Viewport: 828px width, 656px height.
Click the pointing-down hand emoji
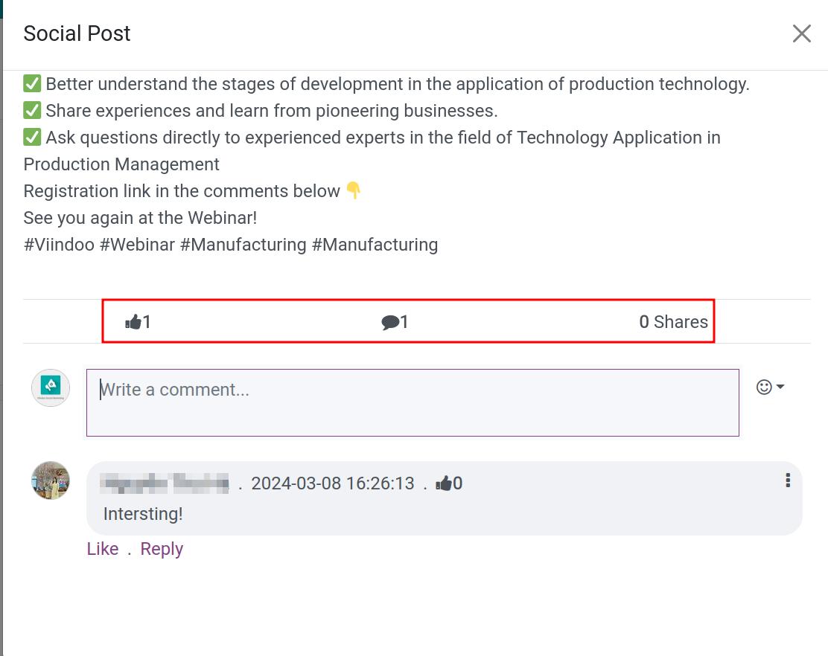(354, 191)
